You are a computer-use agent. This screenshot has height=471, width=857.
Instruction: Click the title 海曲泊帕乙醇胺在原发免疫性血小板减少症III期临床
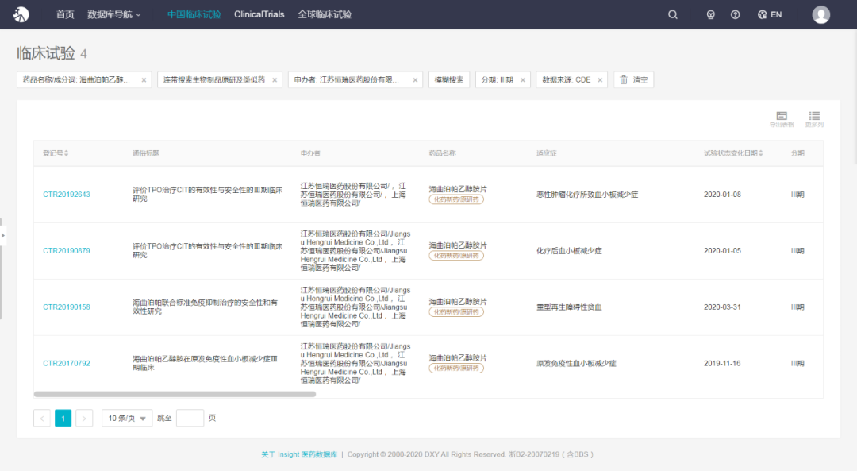click(205, 363)
